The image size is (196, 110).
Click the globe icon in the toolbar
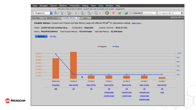(126, 13)
